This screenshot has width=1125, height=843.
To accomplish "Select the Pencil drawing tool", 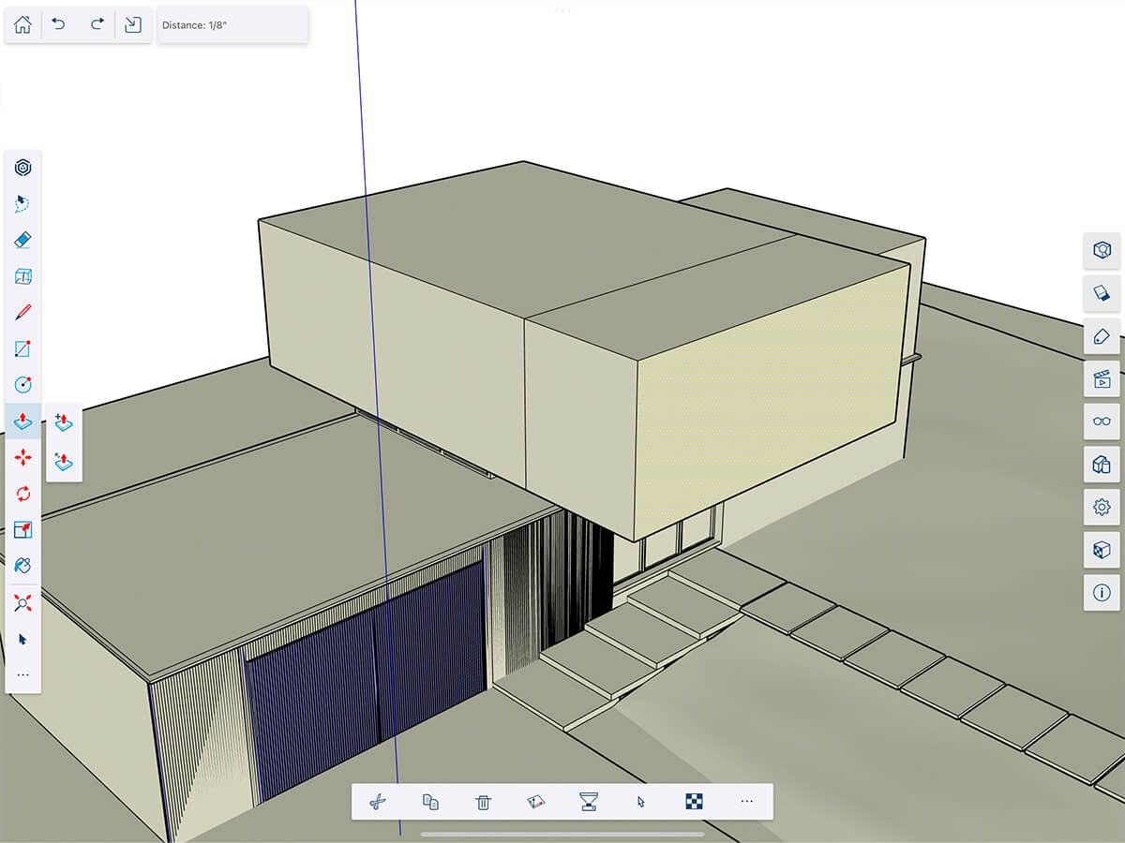I will click(x=22, y=310).
